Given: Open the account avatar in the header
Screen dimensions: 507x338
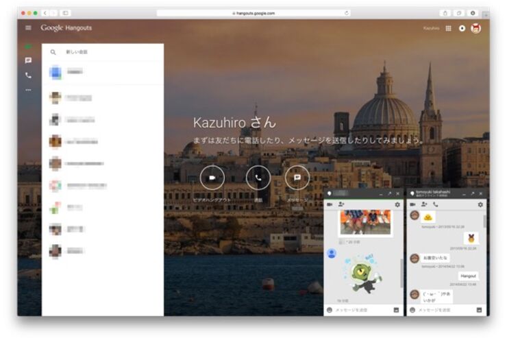Looking at the screenshot, I should click(475, 29).
